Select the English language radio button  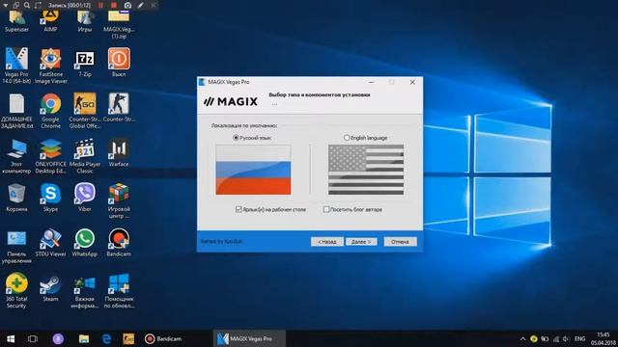347,138
